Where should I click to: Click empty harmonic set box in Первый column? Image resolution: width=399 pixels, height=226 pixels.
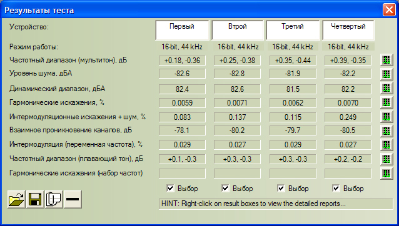pos(182,174)
